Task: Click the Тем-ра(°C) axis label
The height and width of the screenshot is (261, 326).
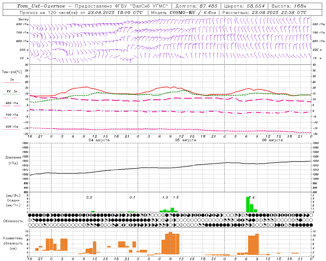Action: 12,72
